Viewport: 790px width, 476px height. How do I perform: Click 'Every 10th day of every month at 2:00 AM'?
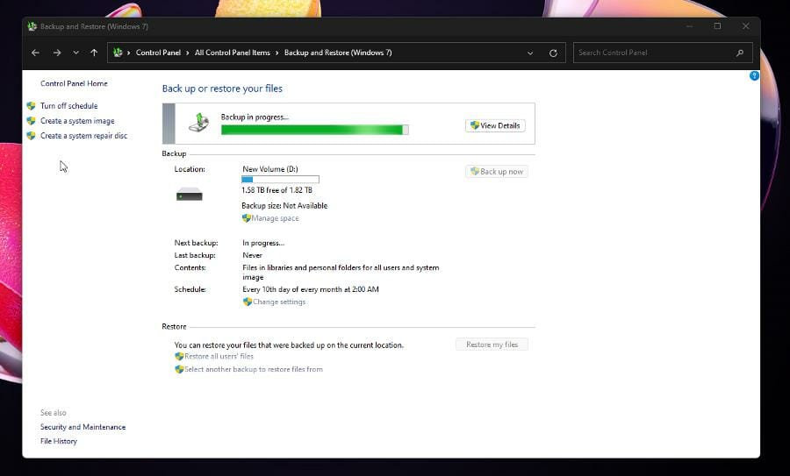click(x=311, y=289)
